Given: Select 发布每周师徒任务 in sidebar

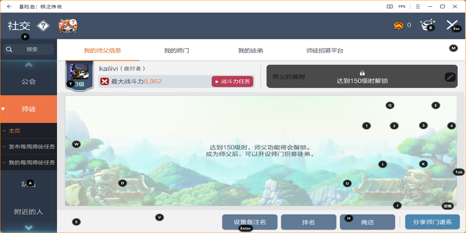Looking at the screenshot, I should coord(31,147).
